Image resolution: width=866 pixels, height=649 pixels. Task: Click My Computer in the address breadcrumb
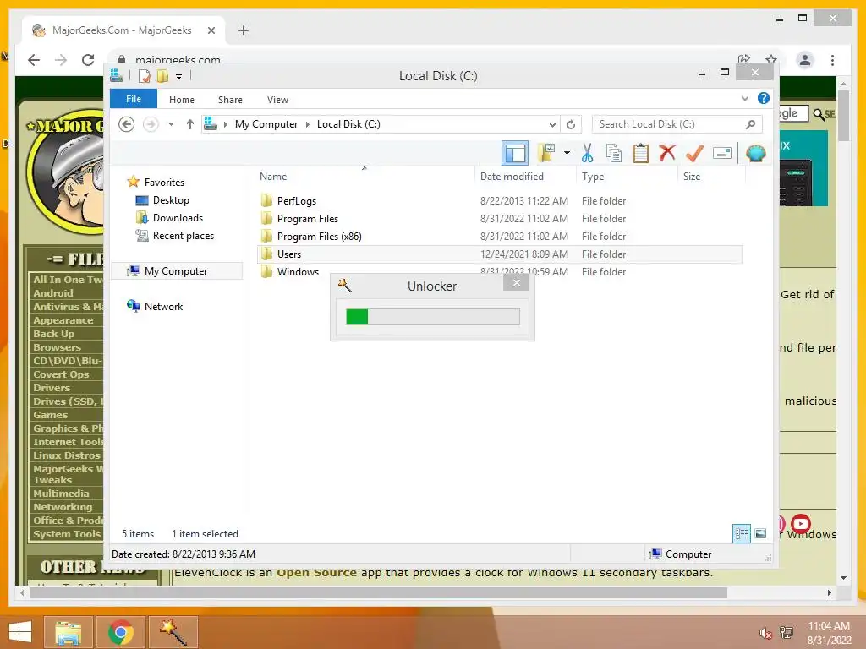pos(266,124)
